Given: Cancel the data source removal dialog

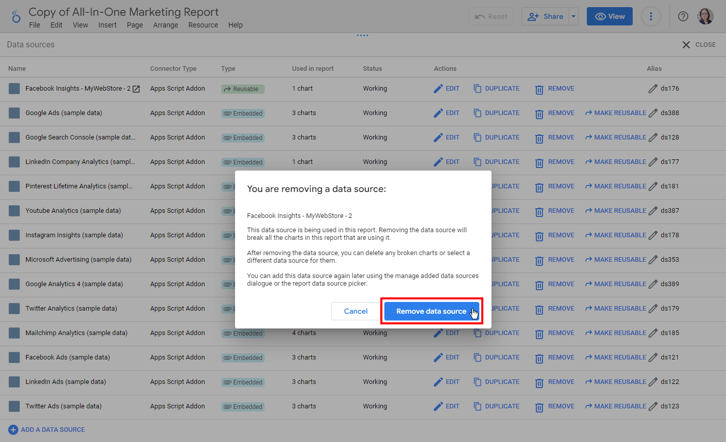Looking at the screenshot, I should [355, 311].
